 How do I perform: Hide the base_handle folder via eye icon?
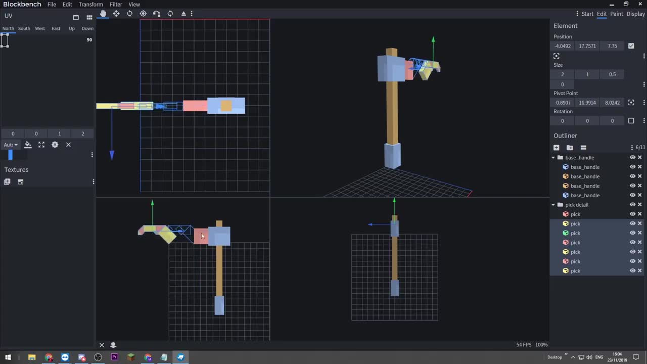[632, 158]
